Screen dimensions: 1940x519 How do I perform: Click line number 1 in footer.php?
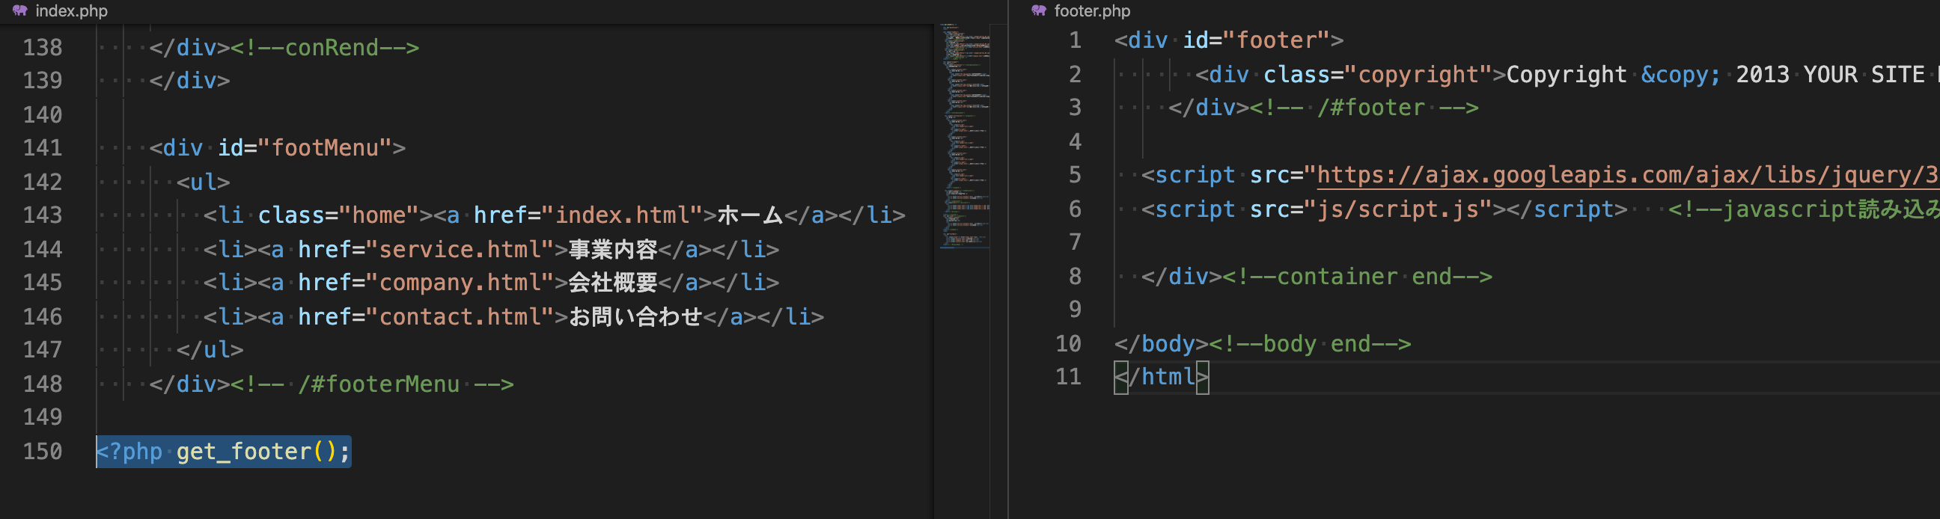pyautogui.click(x=1076, y=40)
